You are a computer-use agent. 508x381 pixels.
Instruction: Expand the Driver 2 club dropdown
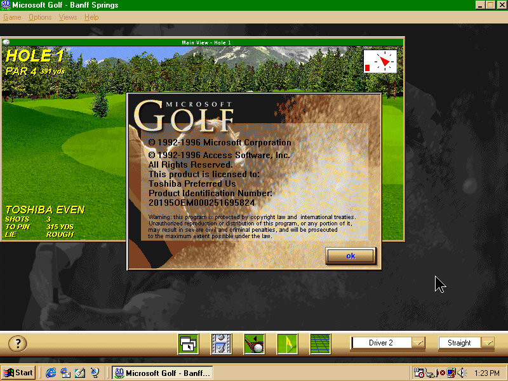point(417,343)
